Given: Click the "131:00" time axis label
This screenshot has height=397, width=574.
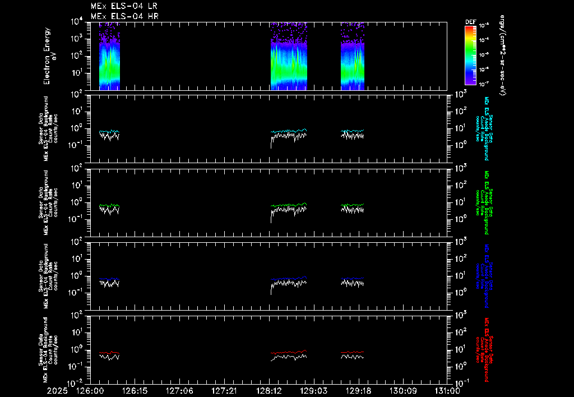Looking at the screenshot, I should [447, 391].
